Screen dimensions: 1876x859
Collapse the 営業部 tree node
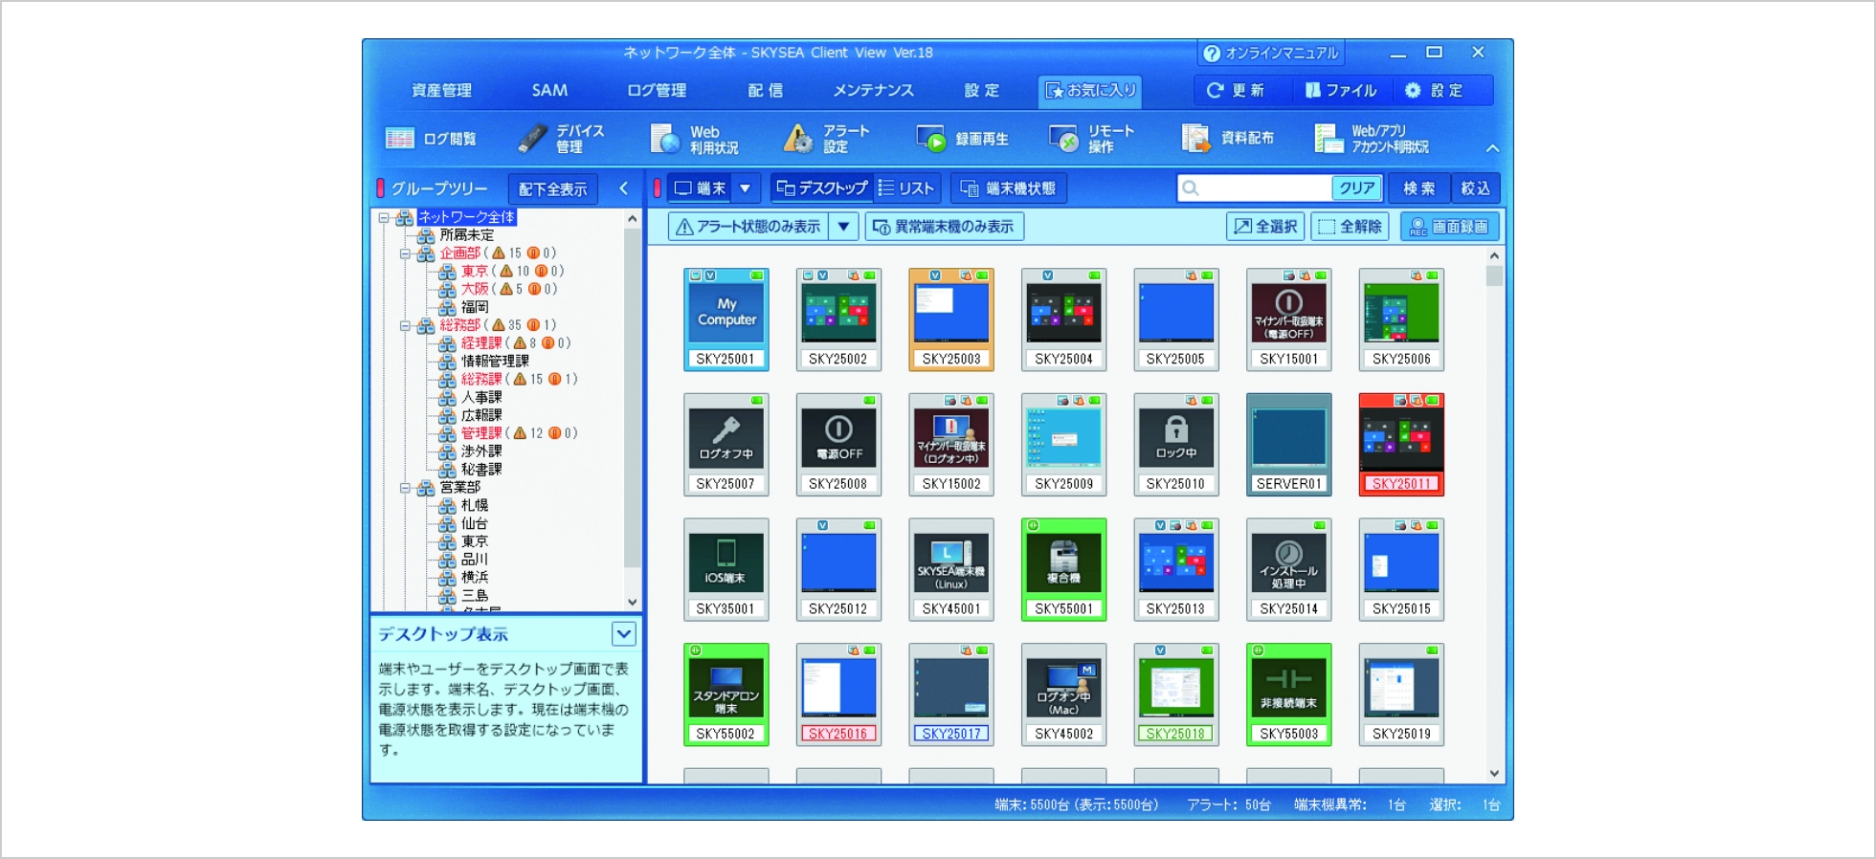point(405,488)
